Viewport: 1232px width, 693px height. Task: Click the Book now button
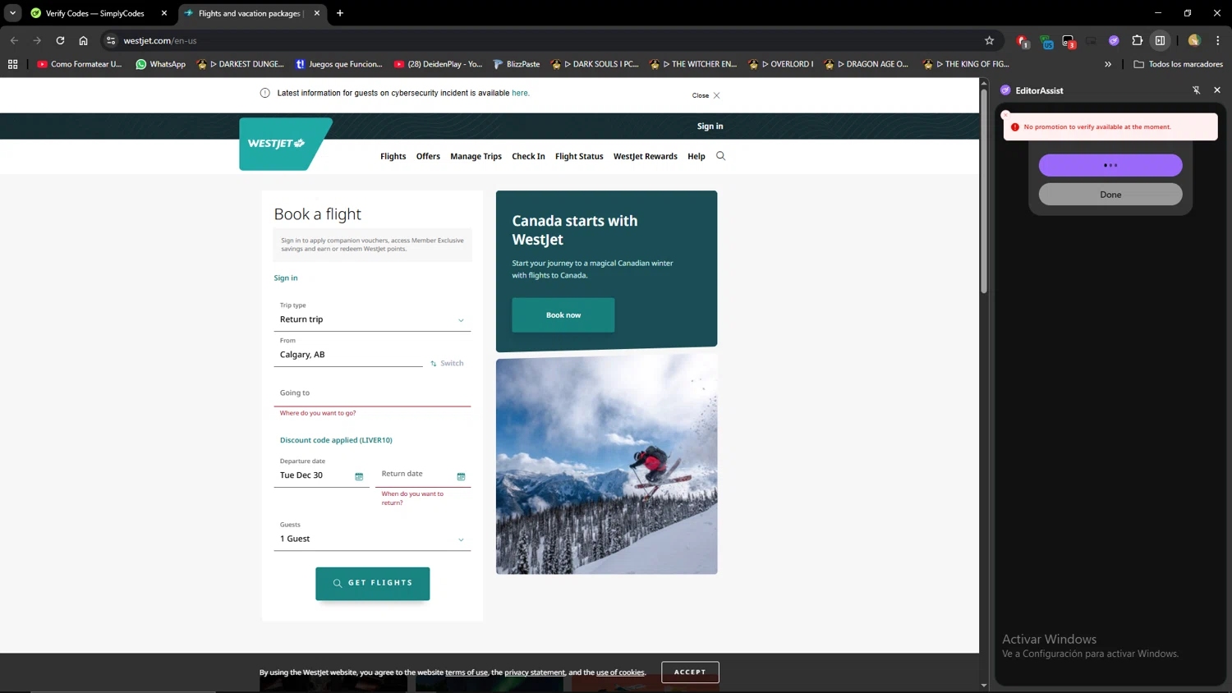click(563, 315)
